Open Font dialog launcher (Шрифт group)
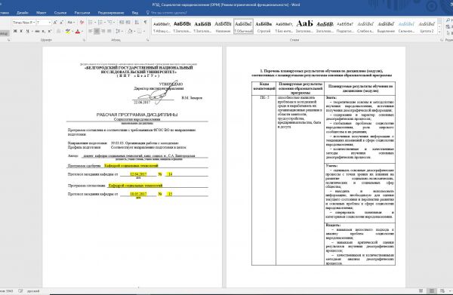Viewport: 453px width, 295px height. 84,40
